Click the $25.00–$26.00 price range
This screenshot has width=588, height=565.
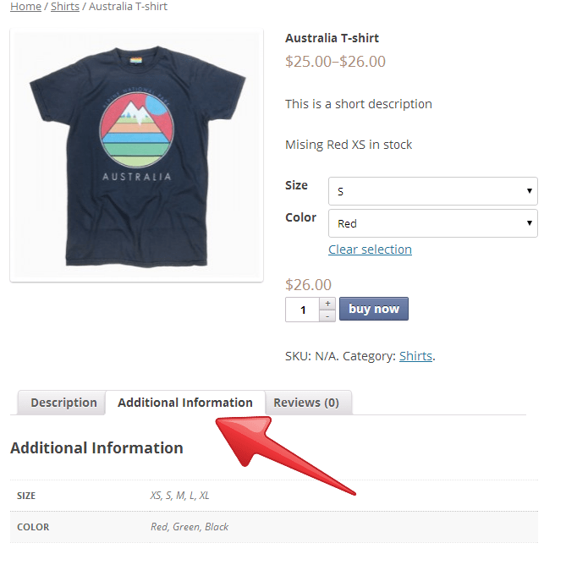coord(335,62)
